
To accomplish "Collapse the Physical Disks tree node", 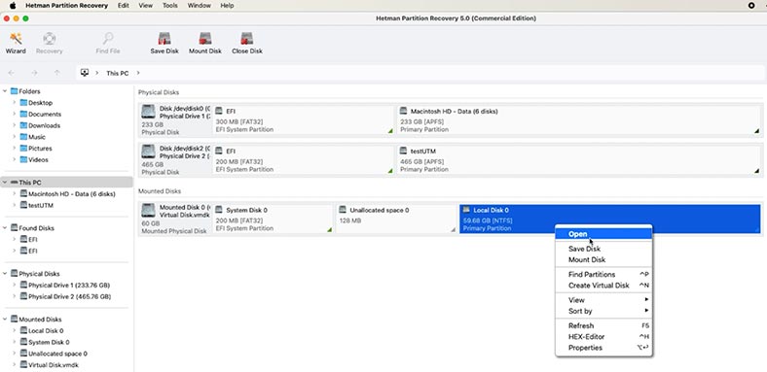I will click(5, 274).
